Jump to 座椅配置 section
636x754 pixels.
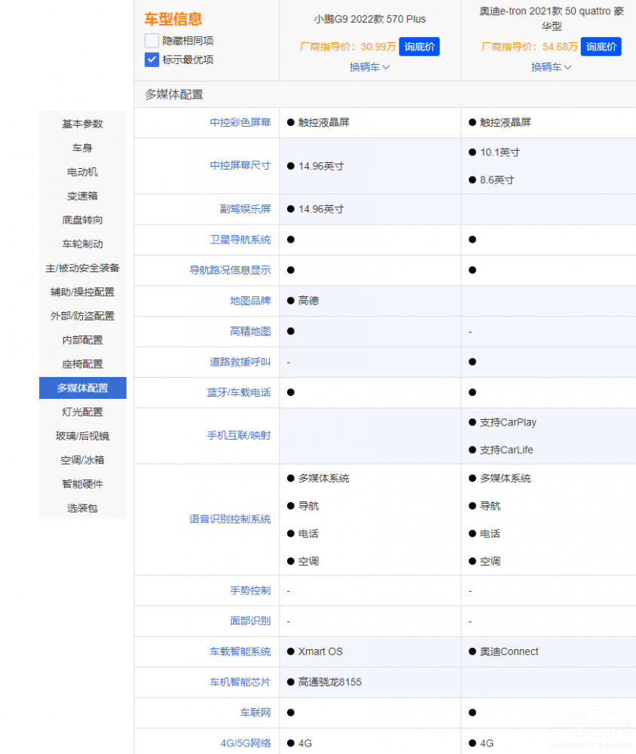click(x=82, y=364)
